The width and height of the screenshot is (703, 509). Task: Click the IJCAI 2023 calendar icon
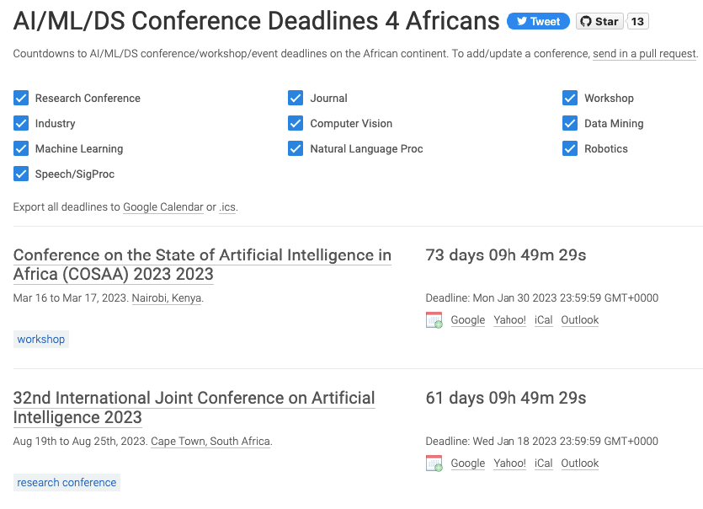pyautogui.click(x=434, y=463)
